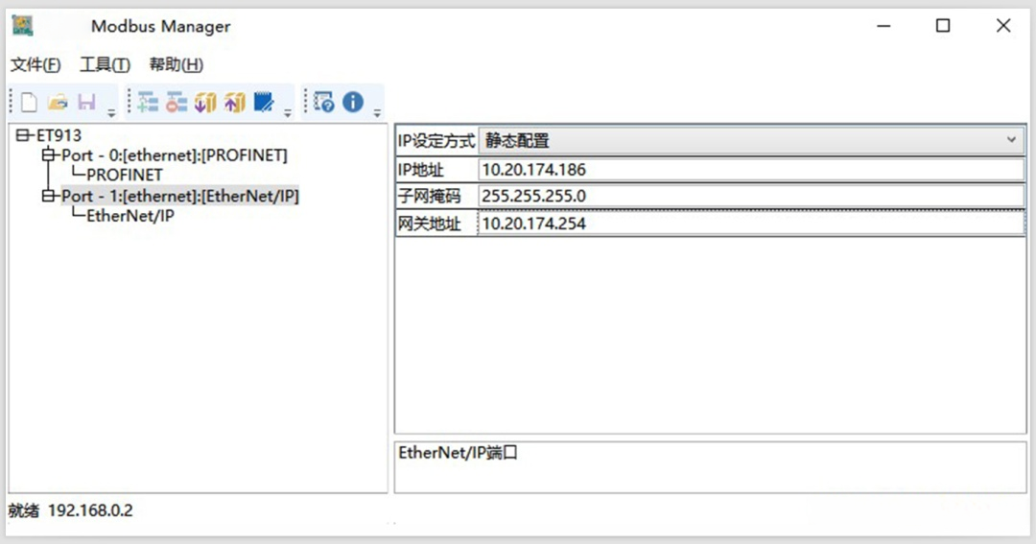Select the ET913 tree item
1036x544 pixels.
click(x=59, y=135)
